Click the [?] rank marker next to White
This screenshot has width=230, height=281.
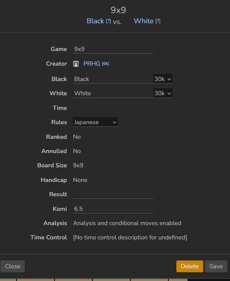coord(158,21)
